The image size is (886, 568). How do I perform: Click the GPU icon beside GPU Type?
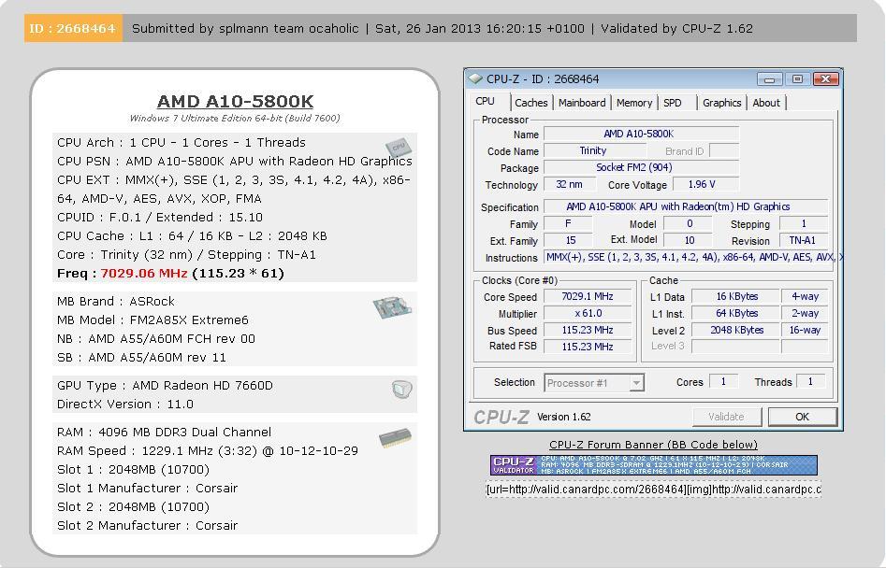click(401, 389)
